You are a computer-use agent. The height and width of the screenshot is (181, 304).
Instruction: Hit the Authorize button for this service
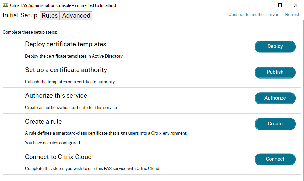click(275, 98)
